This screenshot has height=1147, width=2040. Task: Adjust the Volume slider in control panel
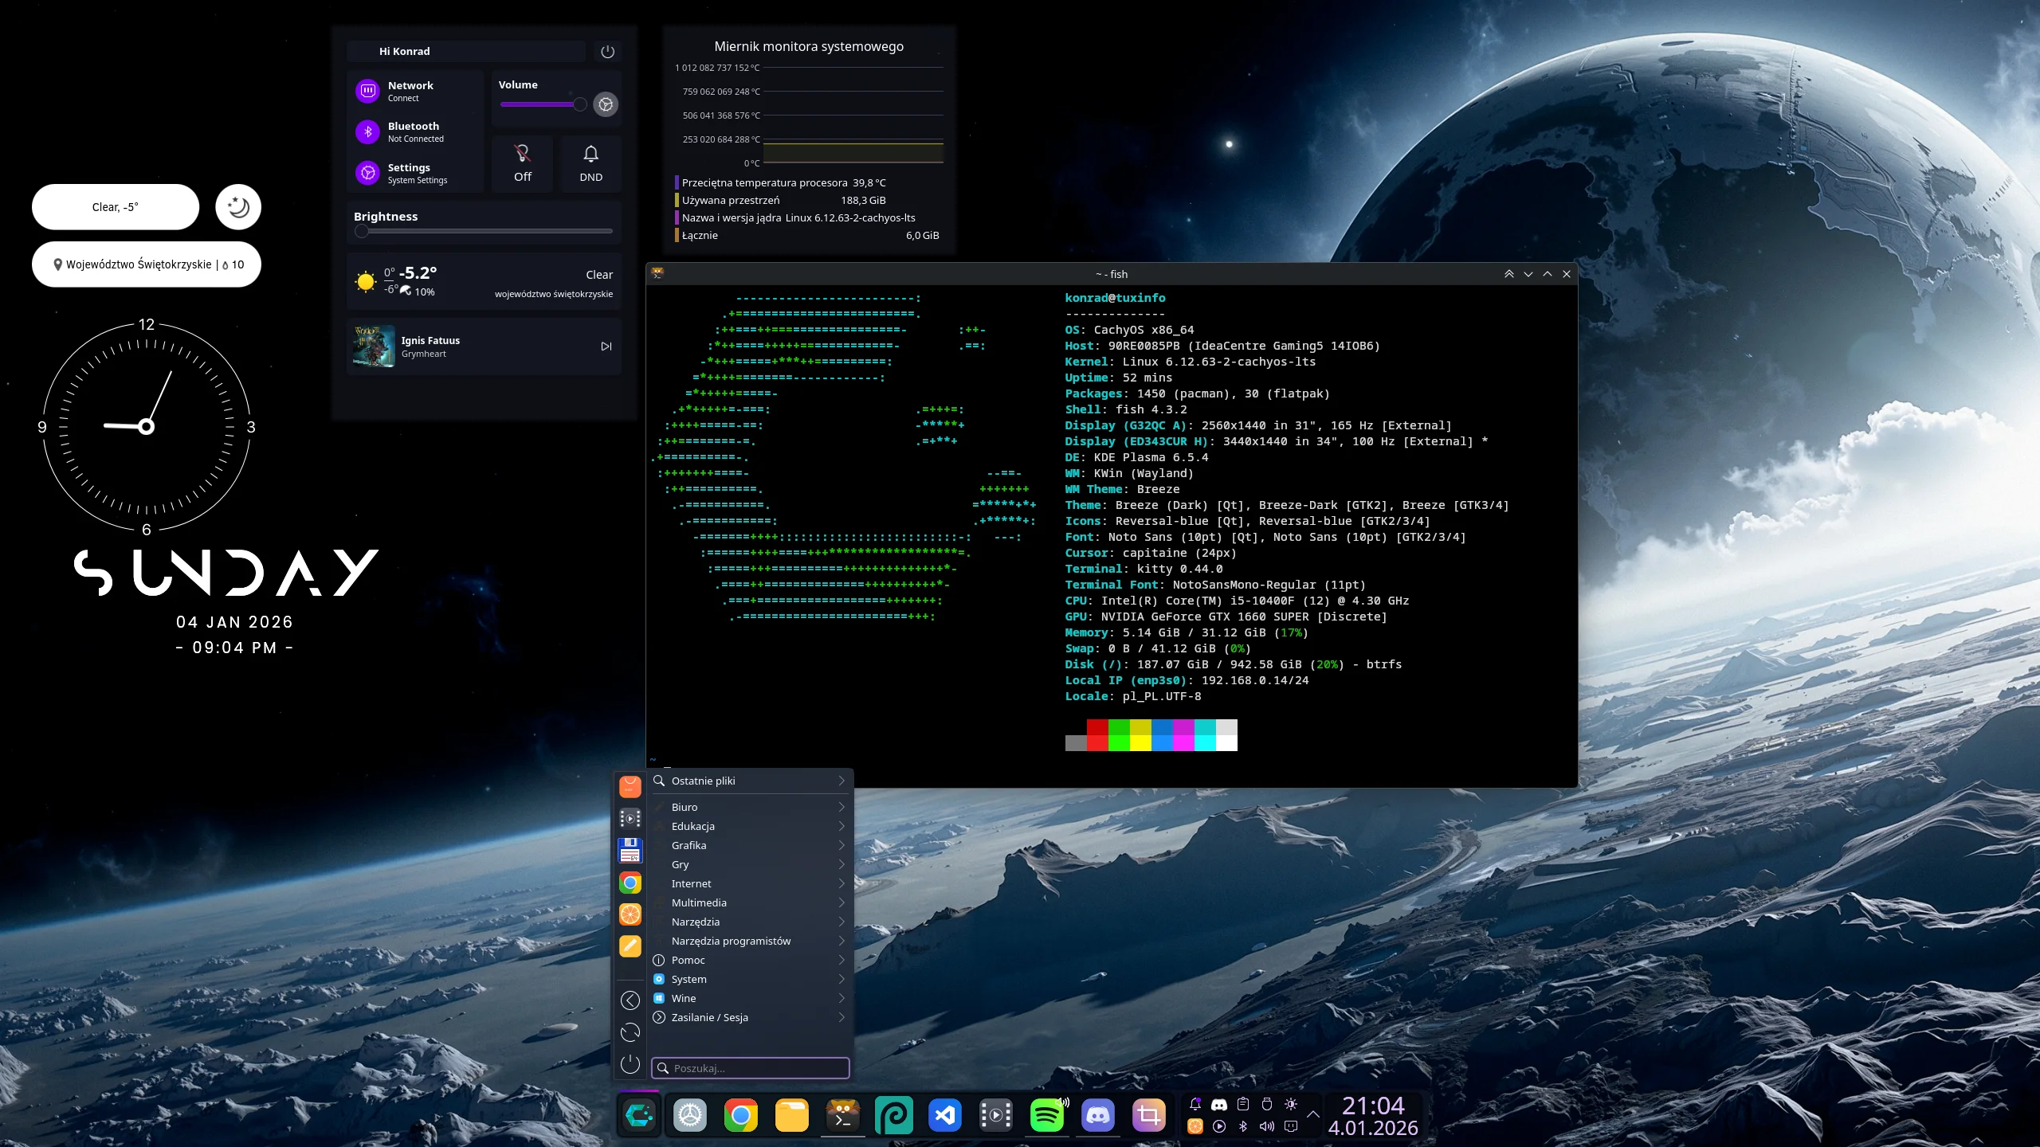[x=543, y=104]
